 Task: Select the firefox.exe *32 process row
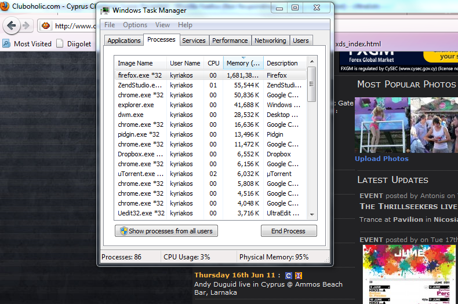(210, 75)
